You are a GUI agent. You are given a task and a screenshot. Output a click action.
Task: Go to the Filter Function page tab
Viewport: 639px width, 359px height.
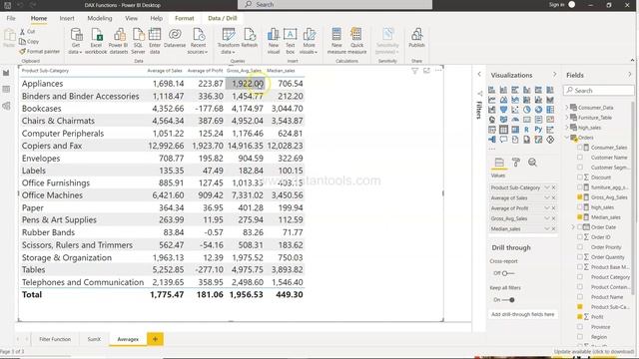click(x=55, y=339)
